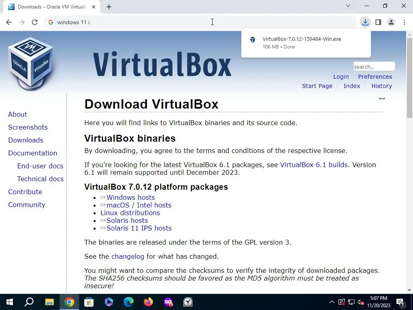Open Screenshots in the sidebar
Viewport: 413px width, 310px height.
point(28,127)
